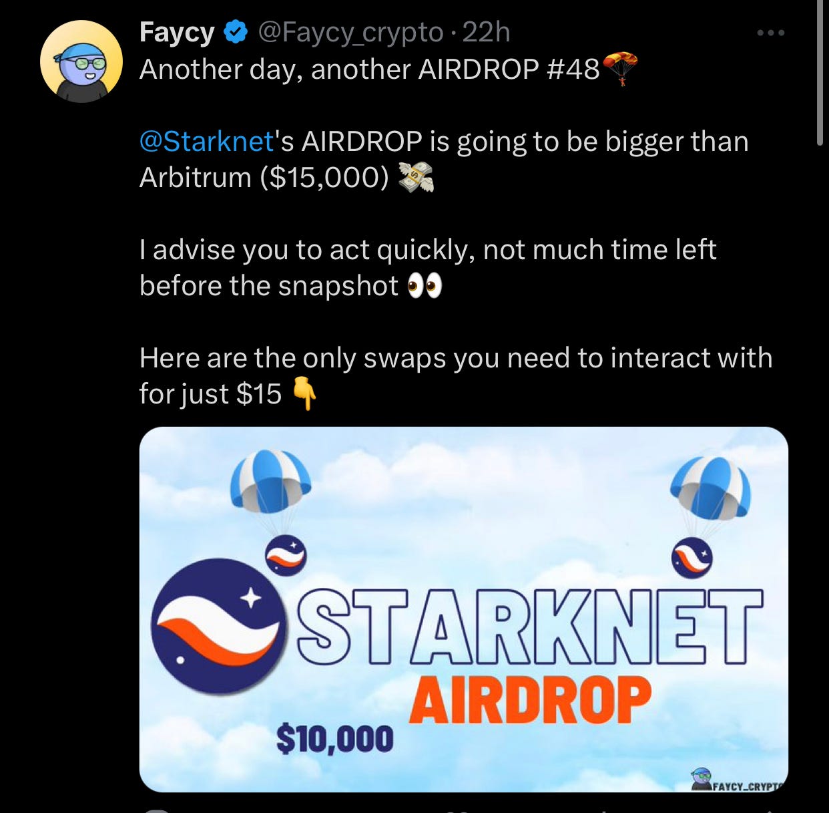
Task: Click the tweet text about acting quickly
Action: point(428,268)
